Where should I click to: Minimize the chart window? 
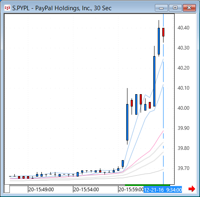(x=161, y=8)
